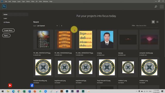This screenshot has height=93, width=165.
Task: Open Word from the taskbar
Action: (x=29, y=91)
